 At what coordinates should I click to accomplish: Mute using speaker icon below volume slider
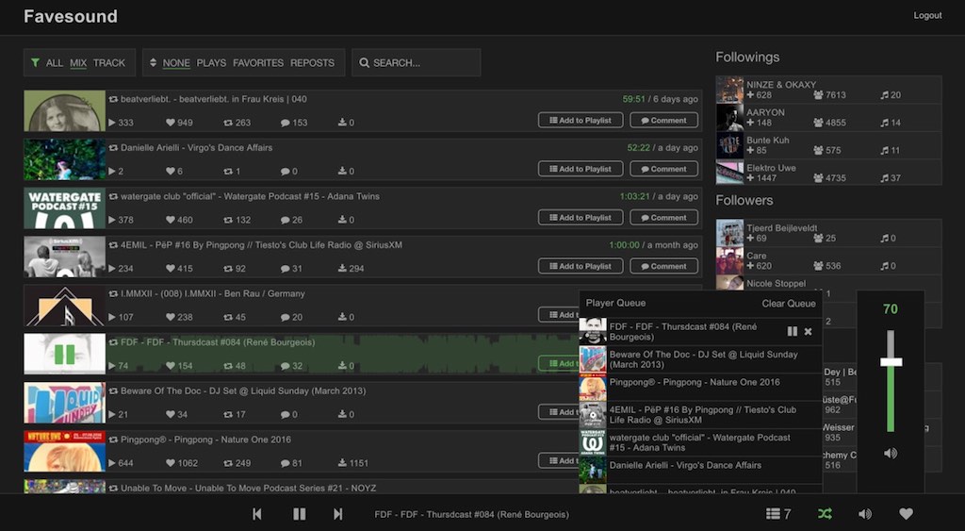(891, 454)
